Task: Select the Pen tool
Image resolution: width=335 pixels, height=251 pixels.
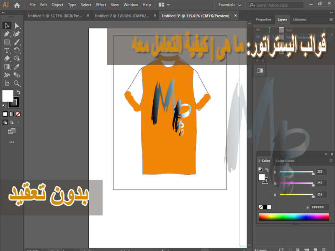Action: (x=7, y=34)
